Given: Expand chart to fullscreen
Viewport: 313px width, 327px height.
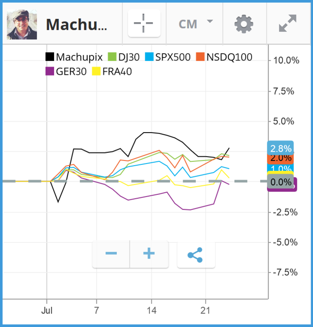Looking at the screenshot, I should click(287, 24).
